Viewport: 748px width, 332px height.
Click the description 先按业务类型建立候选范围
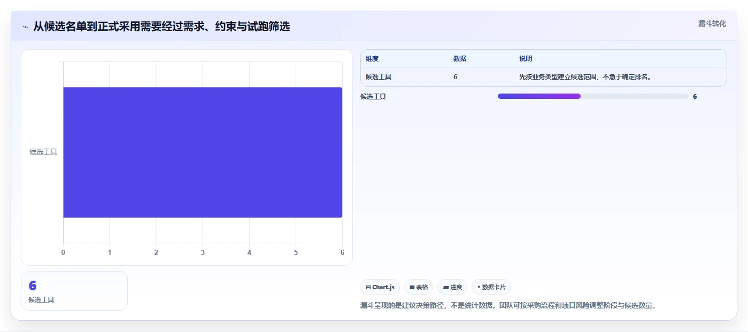point(585,77)
